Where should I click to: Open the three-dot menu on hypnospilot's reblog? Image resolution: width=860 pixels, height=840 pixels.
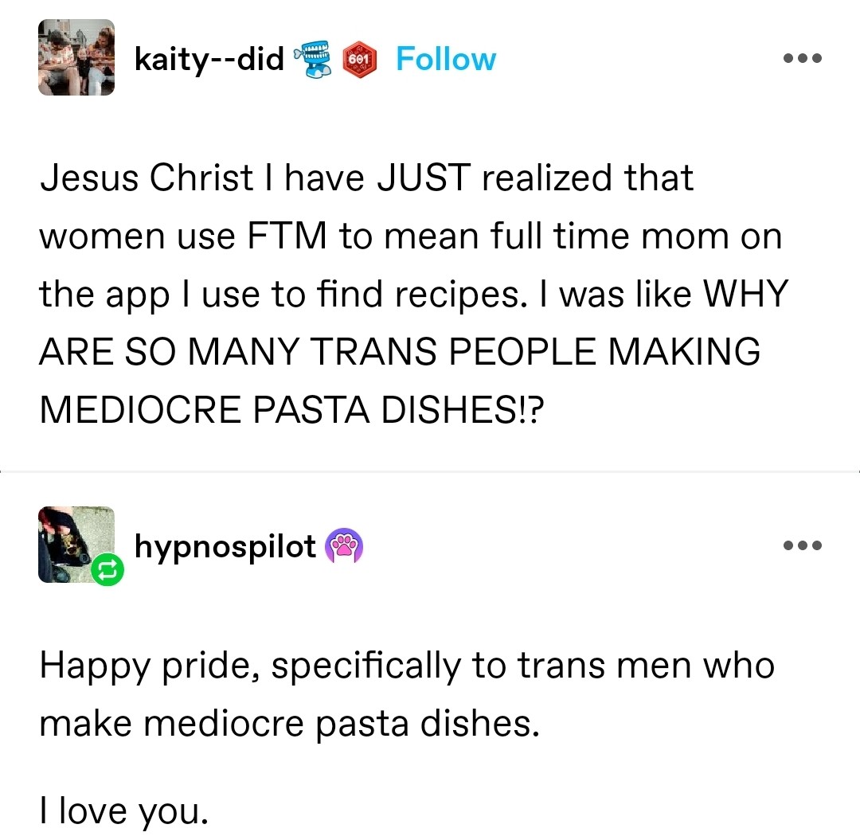click(802, 546)
